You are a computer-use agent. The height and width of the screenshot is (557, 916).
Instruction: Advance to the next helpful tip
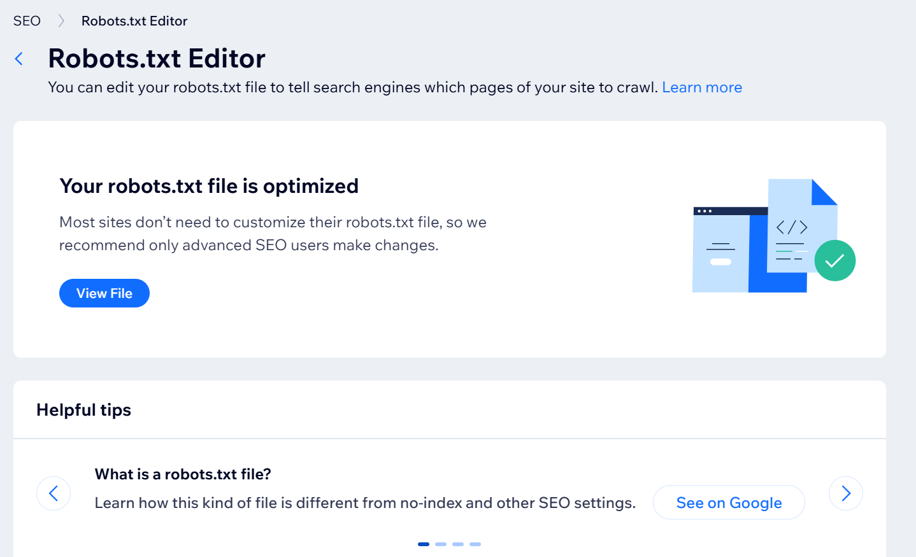point(845,493)
